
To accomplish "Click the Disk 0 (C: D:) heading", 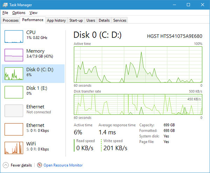I will tap(98, 35).
